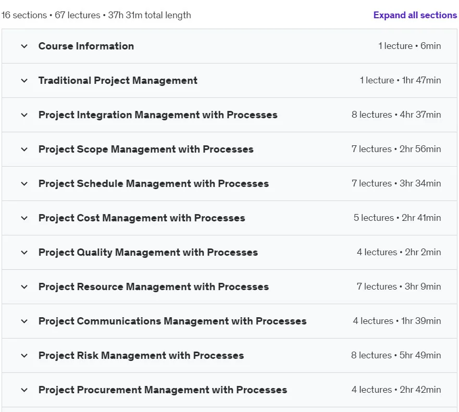Viewport: 459px width, 412px height.
Task: Open Project Integration Management chevron
Action: (24, 115)
